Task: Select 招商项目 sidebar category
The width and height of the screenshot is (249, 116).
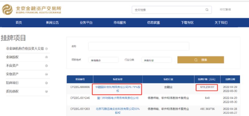Action: (x=12, y=83)
